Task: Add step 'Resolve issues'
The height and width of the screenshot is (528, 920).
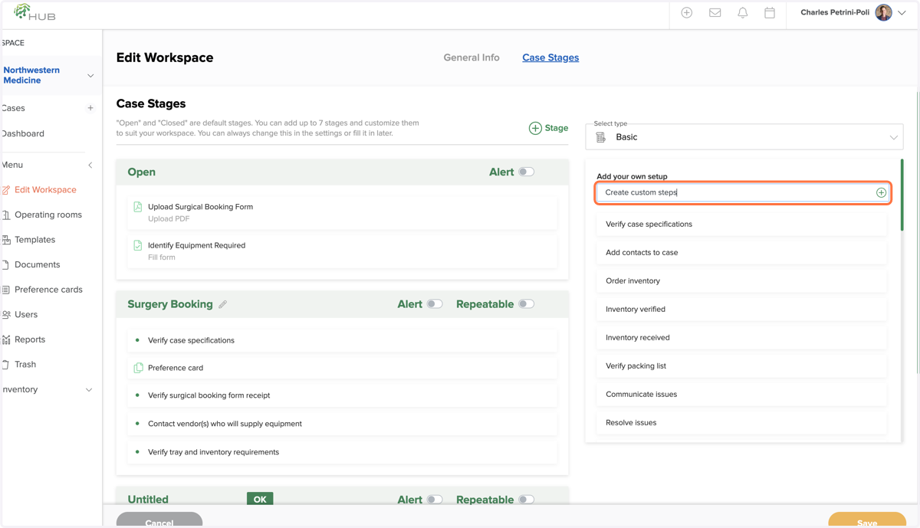Action: coord(741,423)
